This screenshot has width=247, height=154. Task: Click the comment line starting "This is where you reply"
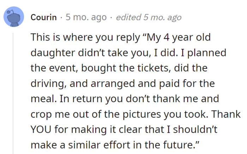121,37
